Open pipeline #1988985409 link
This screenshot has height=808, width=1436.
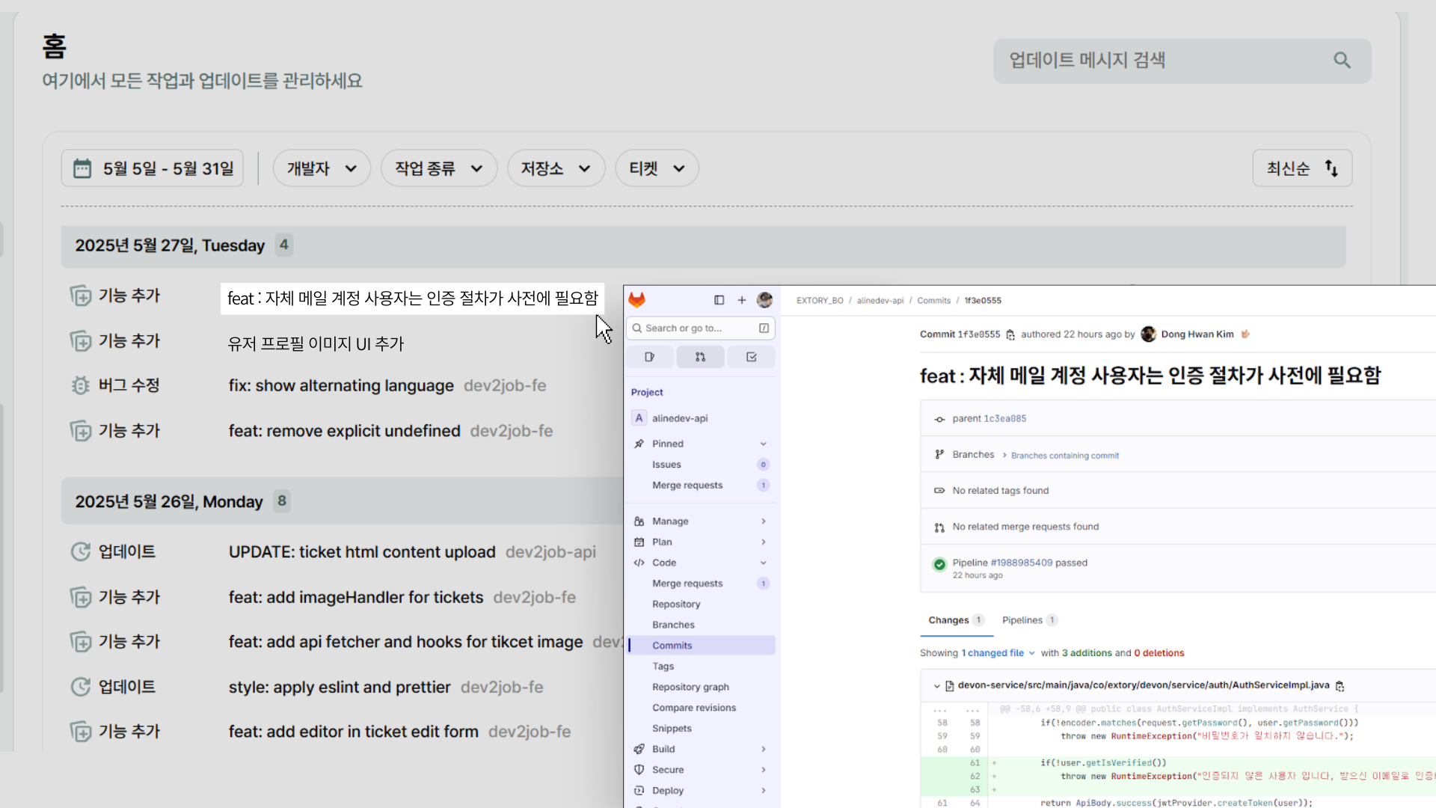pos(1021,563)
